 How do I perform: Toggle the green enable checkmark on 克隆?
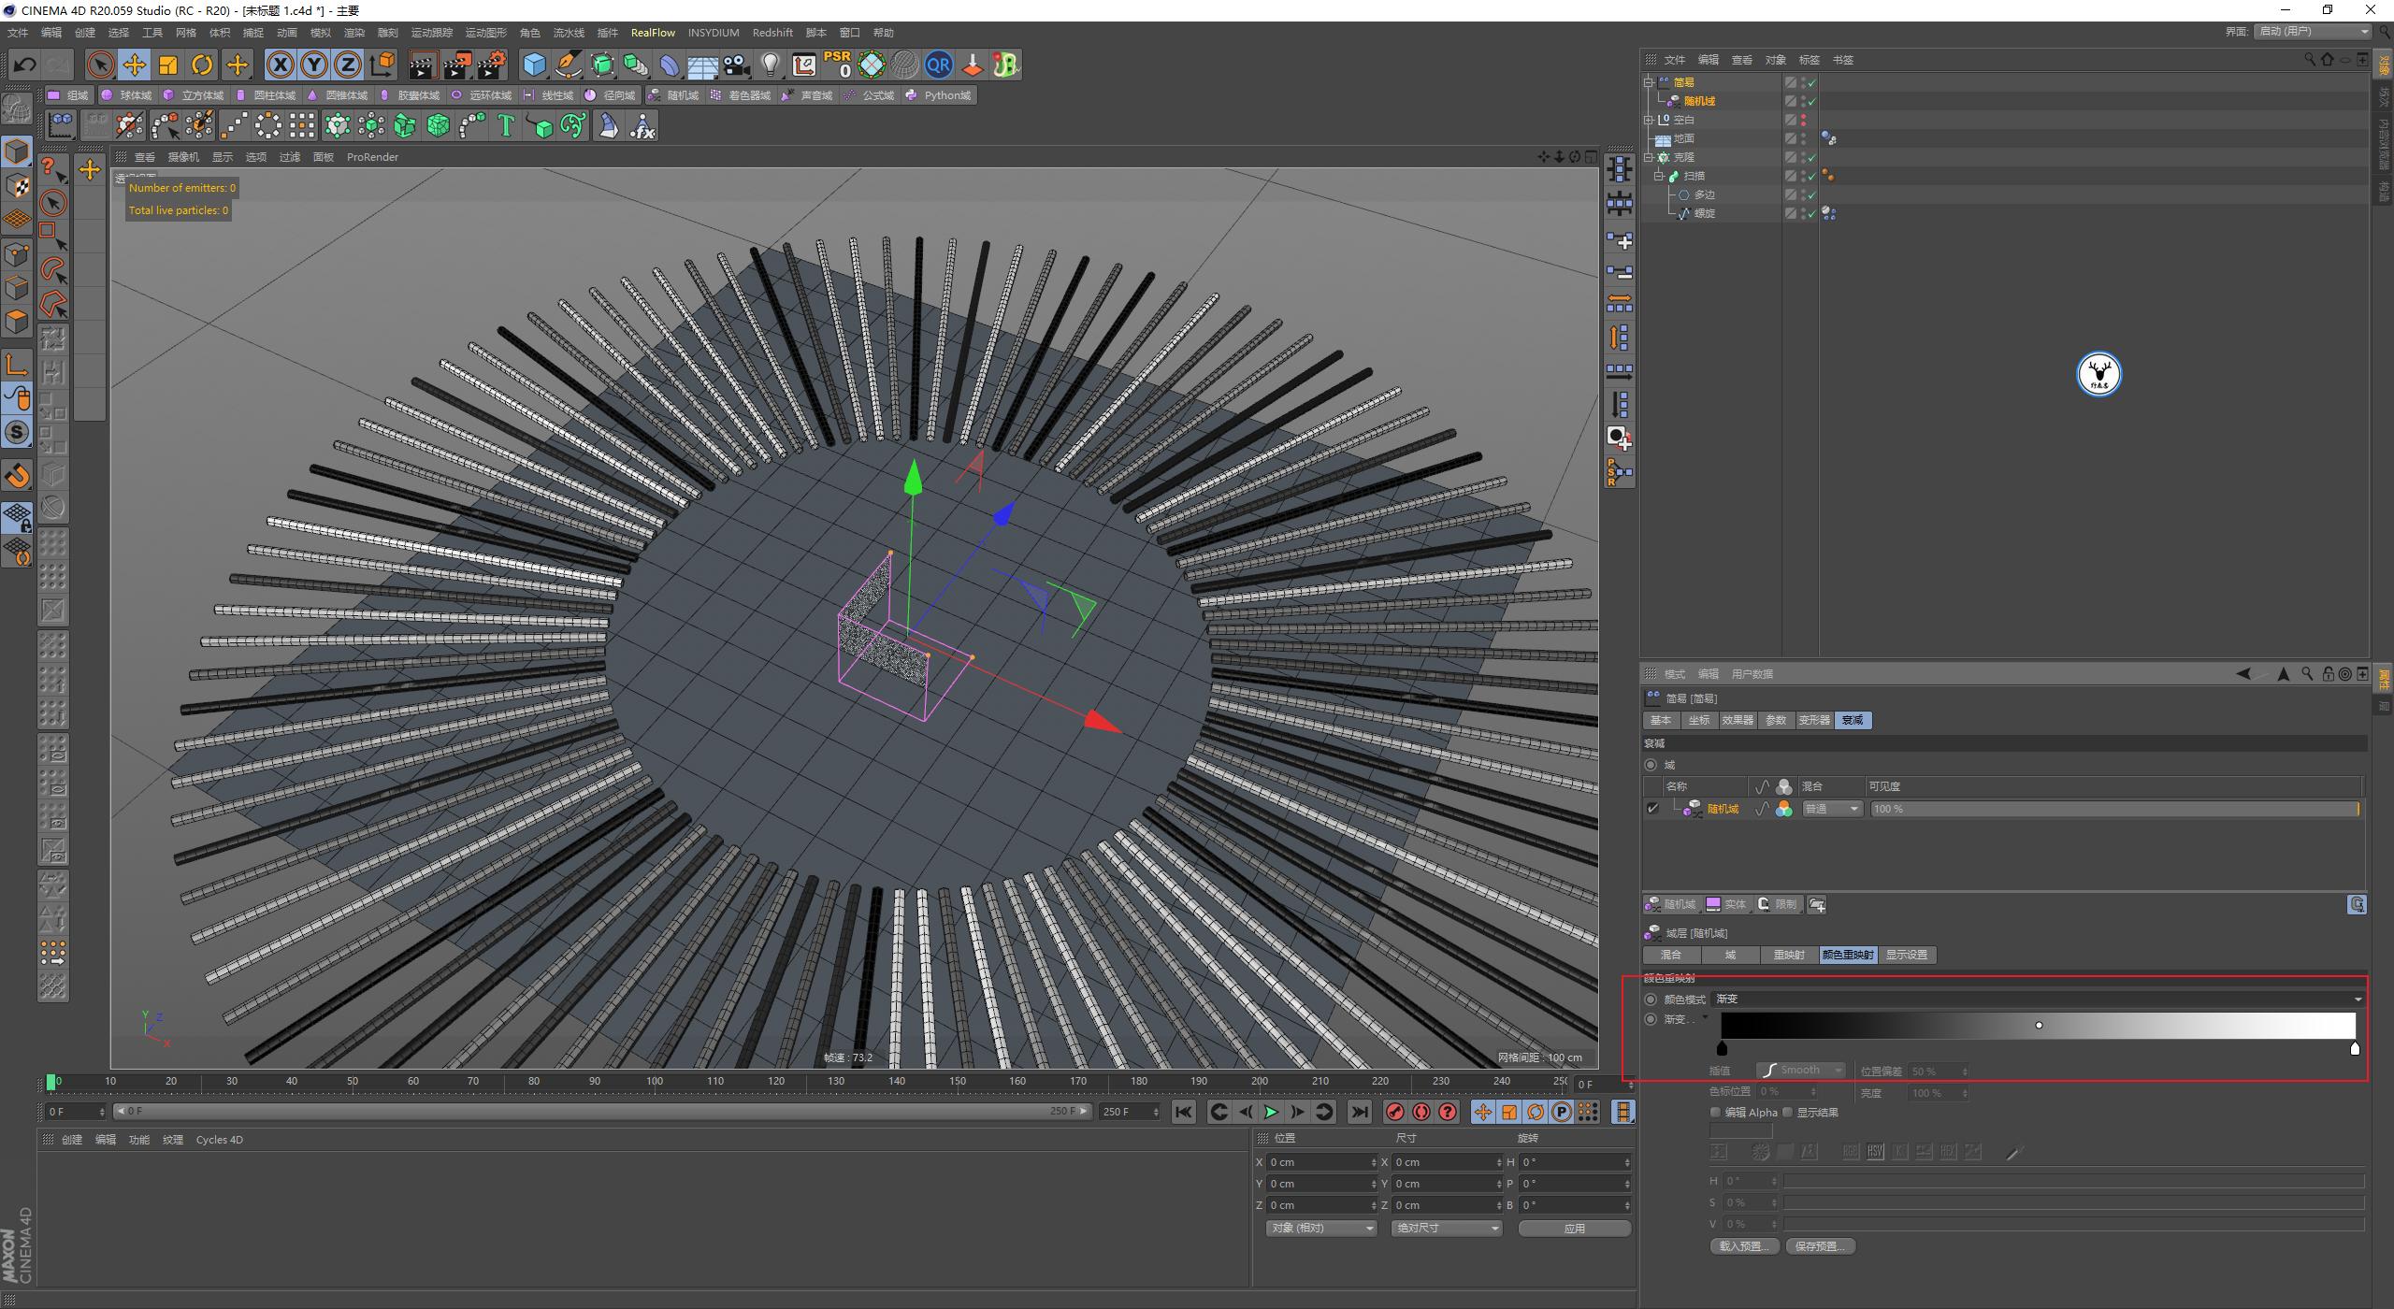[x=1811, y=156]
